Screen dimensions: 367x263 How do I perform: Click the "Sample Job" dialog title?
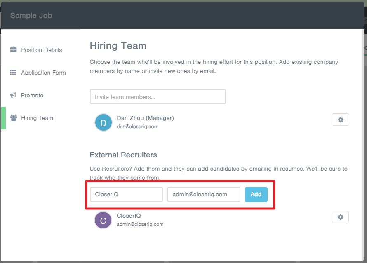point(31,16)
